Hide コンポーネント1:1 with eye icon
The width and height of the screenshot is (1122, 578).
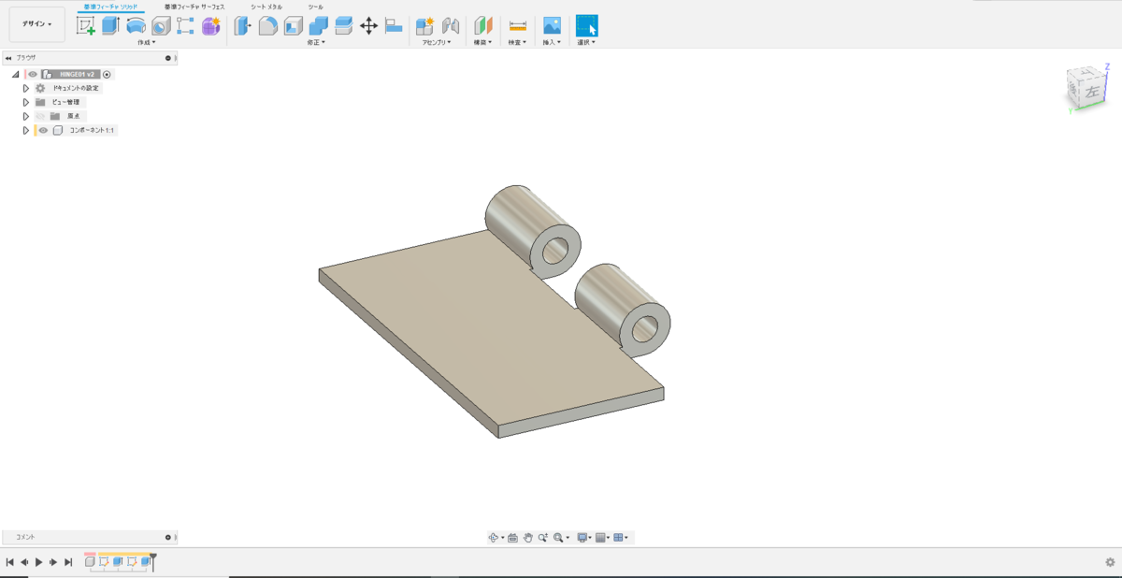tap(43, 130)
